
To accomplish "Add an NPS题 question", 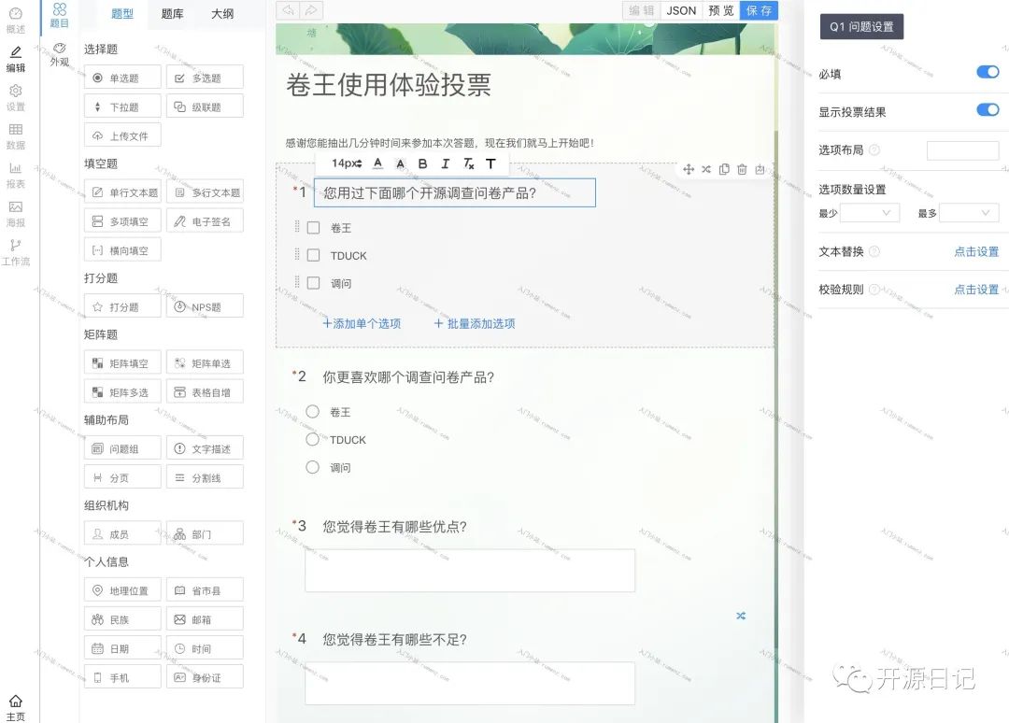I will (x=205, y=306).
